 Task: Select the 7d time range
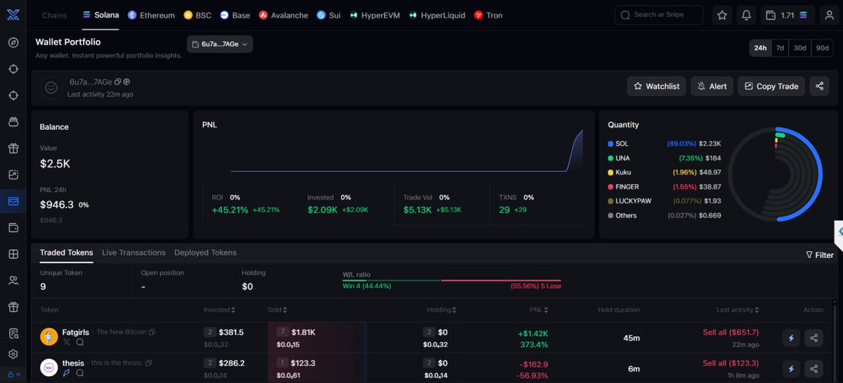780,48
